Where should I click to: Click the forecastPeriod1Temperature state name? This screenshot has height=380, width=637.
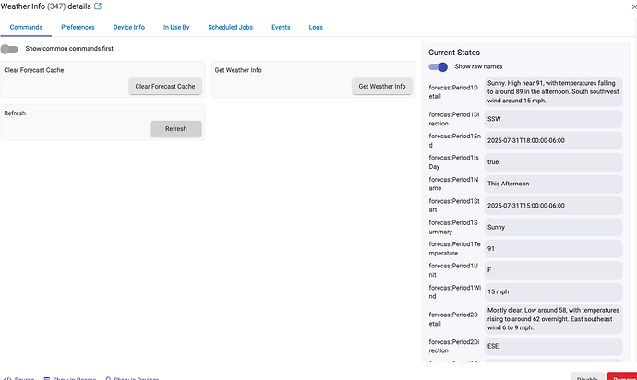pos(454,248)
